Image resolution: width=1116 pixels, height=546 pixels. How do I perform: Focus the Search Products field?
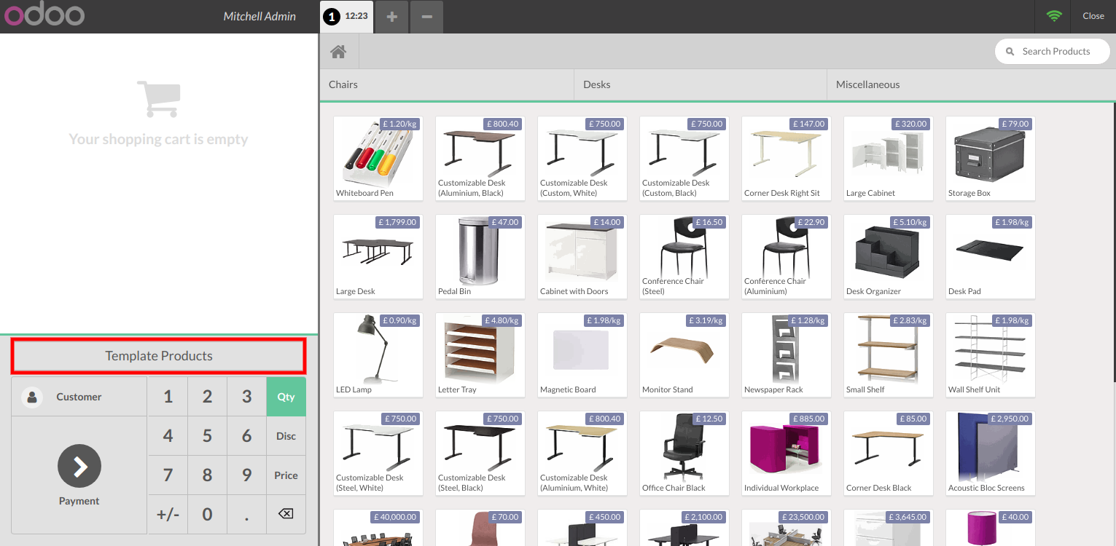(x=1052, y=51)
